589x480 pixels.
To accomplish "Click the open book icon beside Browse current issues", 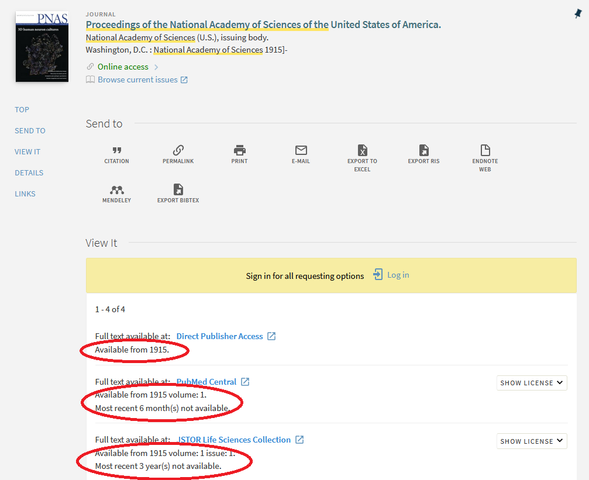I will click(x=90, y=80).
